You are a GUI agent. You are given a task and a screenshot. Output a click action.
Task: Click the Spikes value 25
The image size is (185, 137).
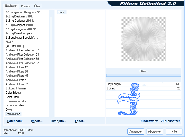[x=179, y=88]
